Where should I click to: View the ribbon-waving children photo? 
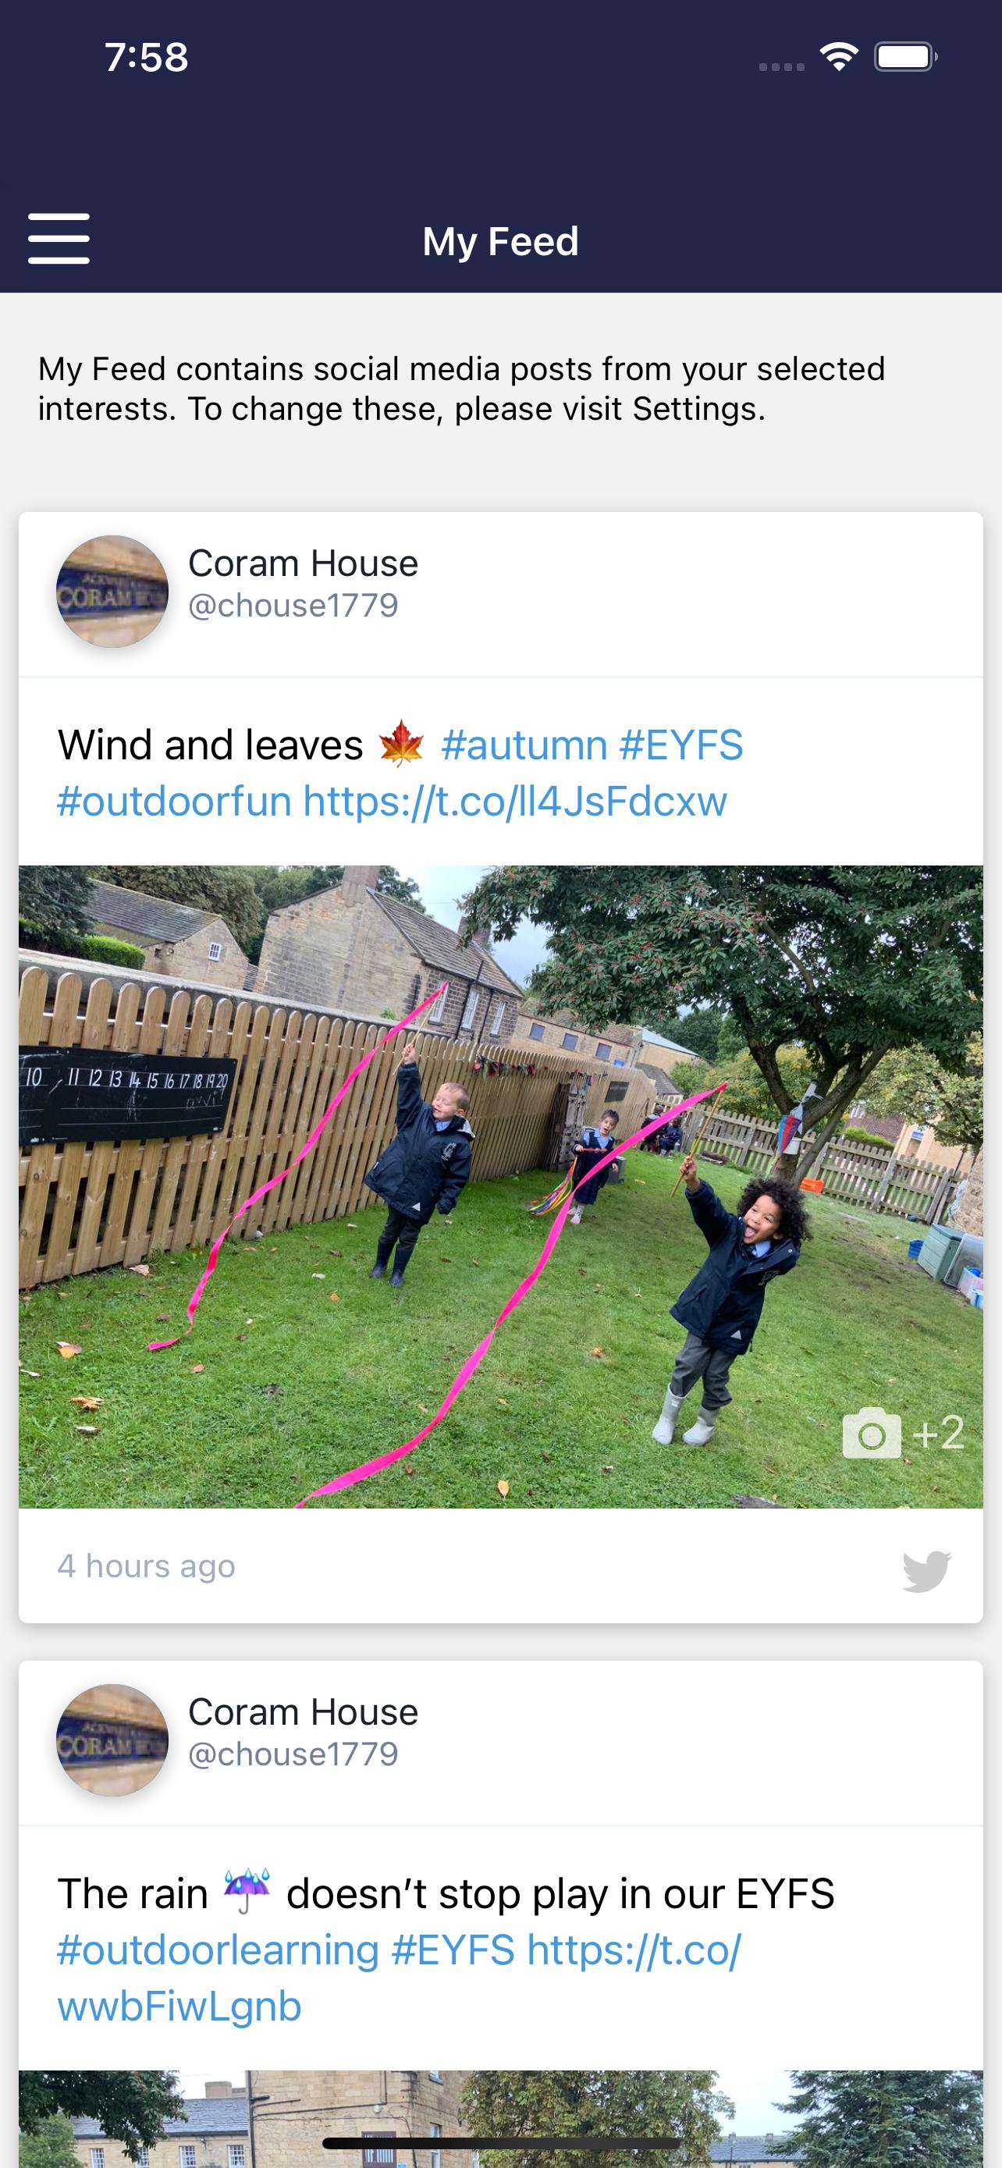coord(500,1187)
